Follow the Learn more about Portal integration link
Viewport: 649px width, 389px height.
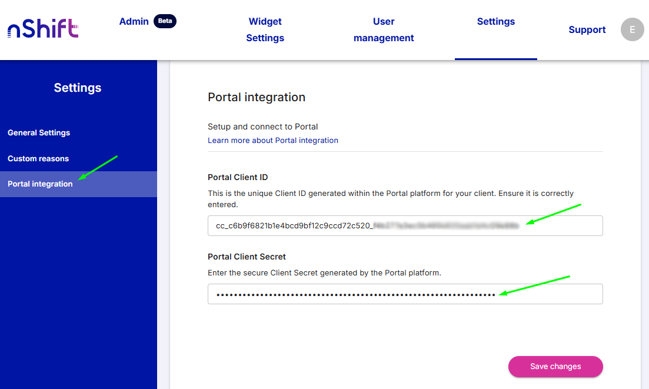tap(273, 140)
